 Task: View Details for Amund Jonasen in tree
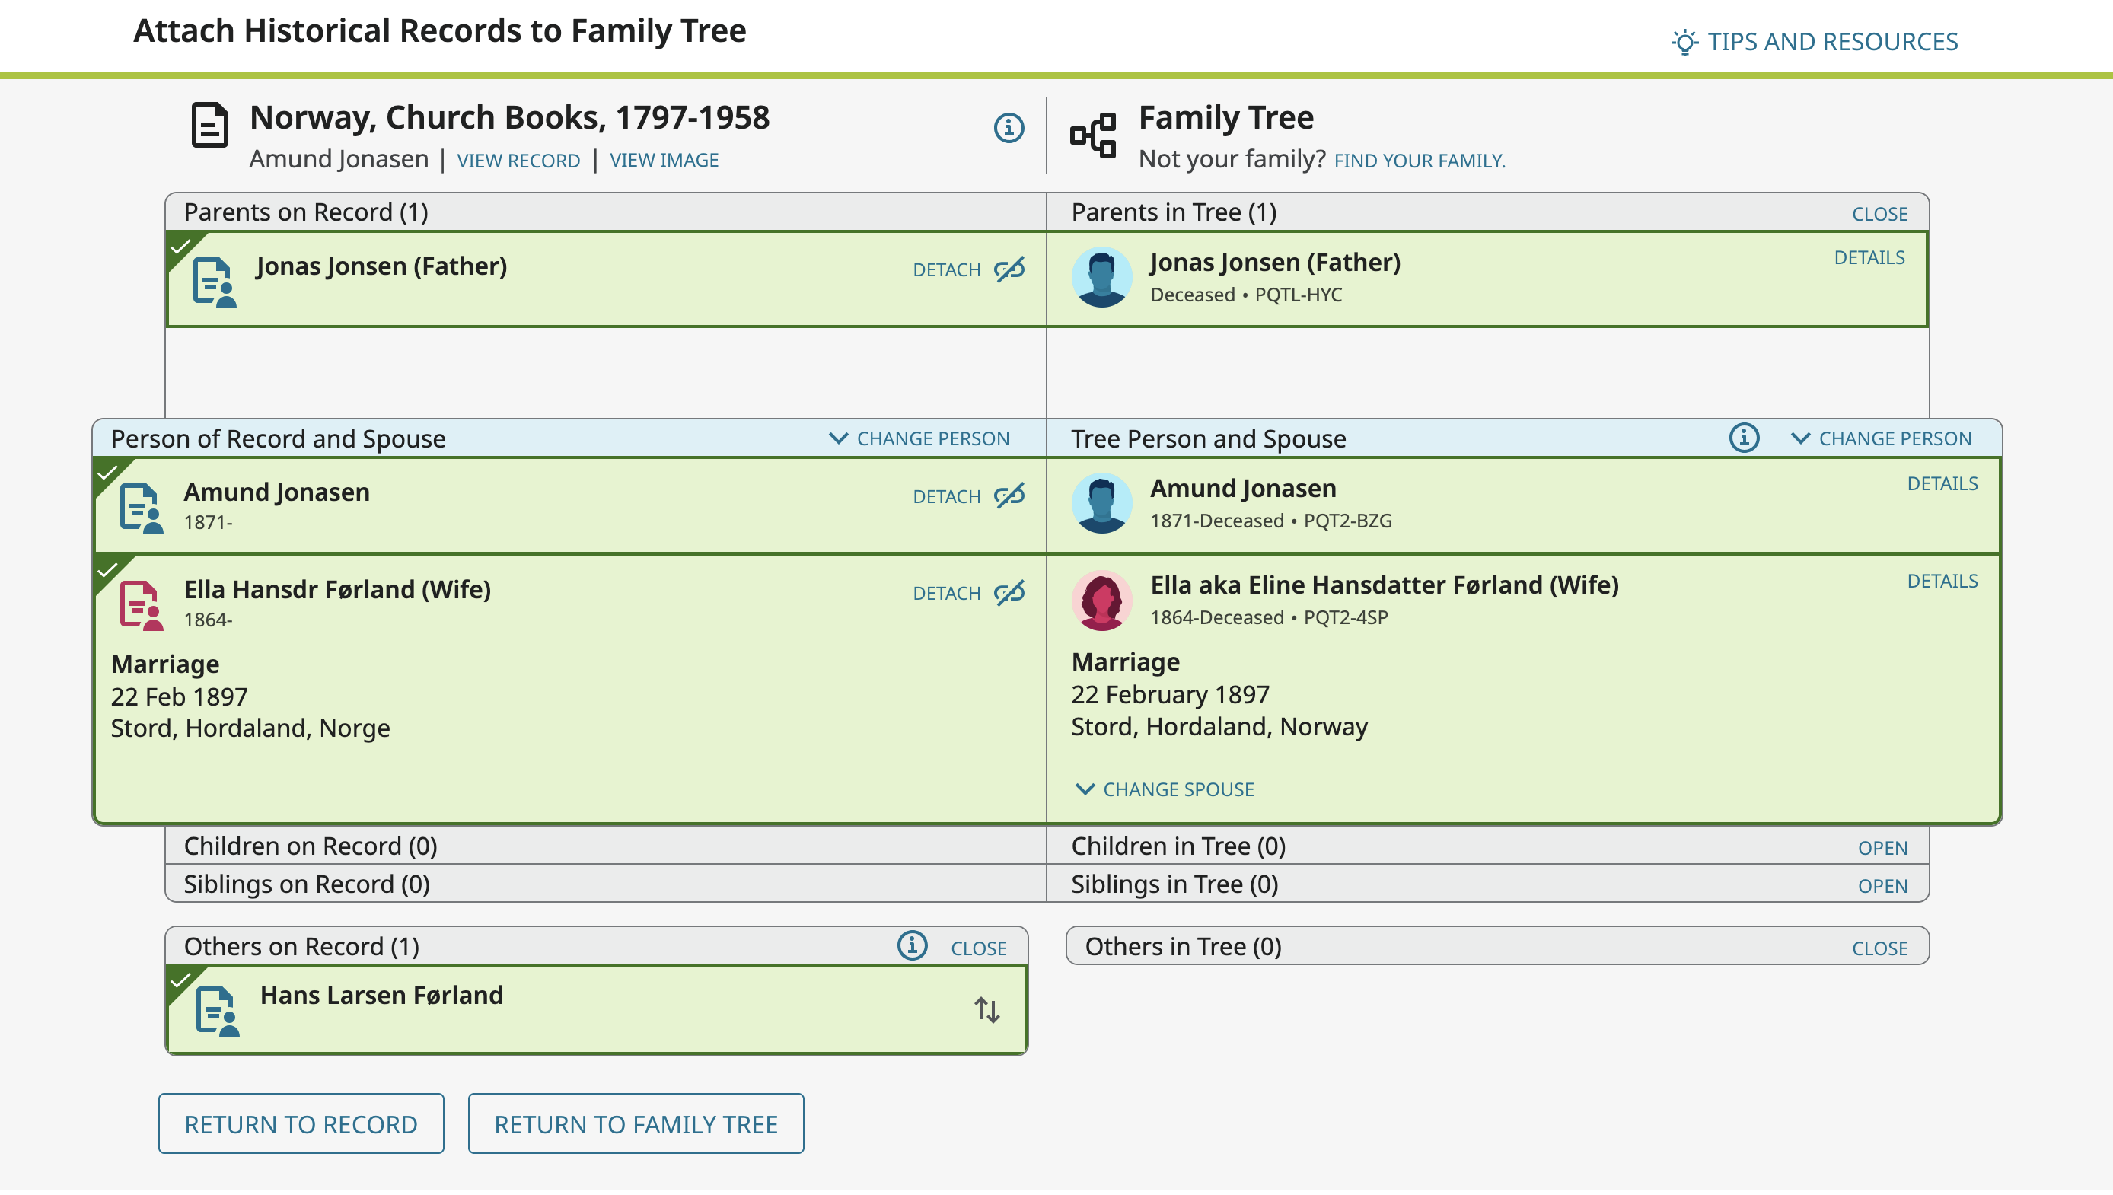pyautogui.click(x=1942, y=483)
